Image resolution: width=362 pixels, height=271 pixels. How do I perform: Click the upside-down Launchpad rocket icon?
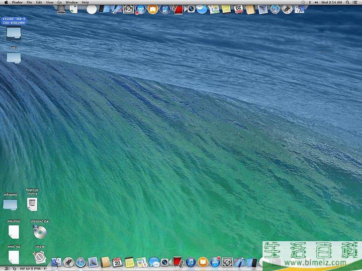click(287, 9)
